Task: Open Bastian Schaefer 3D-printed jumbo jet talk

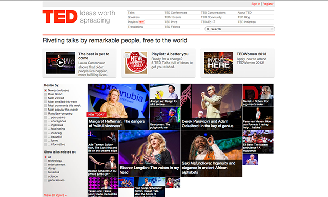Action: point(103,165)
